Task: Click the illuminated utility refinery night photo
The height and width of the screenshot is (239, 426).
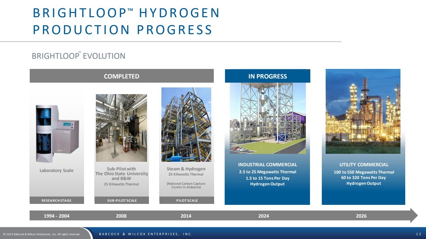Action: (363, 111)
